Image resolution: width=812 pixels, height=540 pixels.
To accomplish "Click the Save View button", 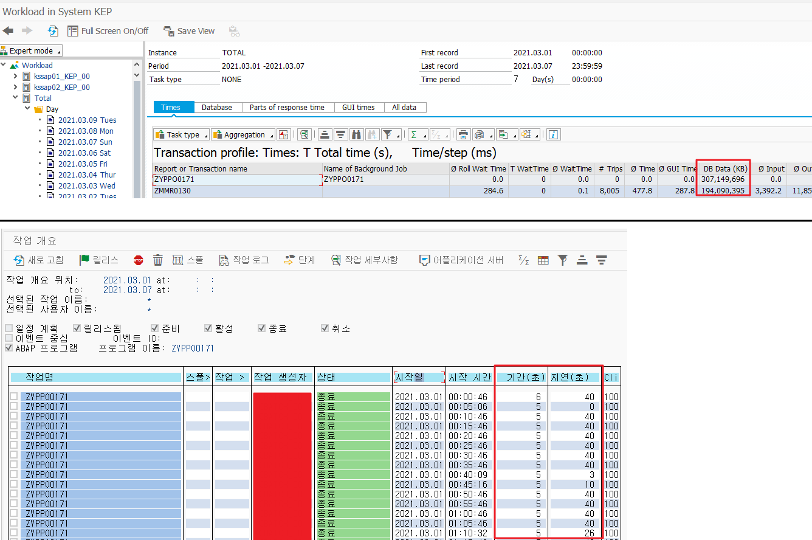I will coord(189,31).
